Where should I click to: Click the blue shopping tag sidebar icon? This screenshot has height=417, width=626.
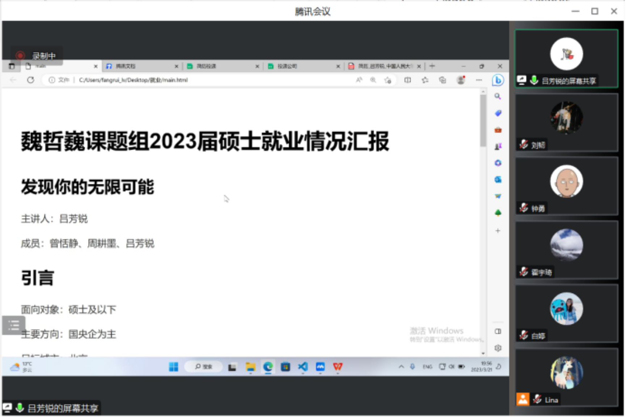pyautogui.click(x=498, y=113)
